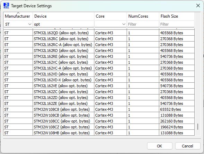The width and height of the screenshot is (204, 154).
Task: Dismiss the dialog with Cancel
Action: point(188,146)
